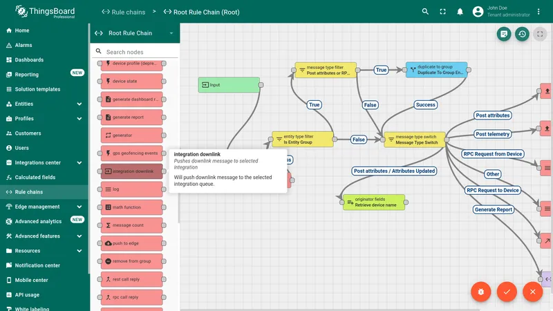Screen dimensions: 553x311
Task: Open Mobile center in sidebar
Action: coord(44,280)
